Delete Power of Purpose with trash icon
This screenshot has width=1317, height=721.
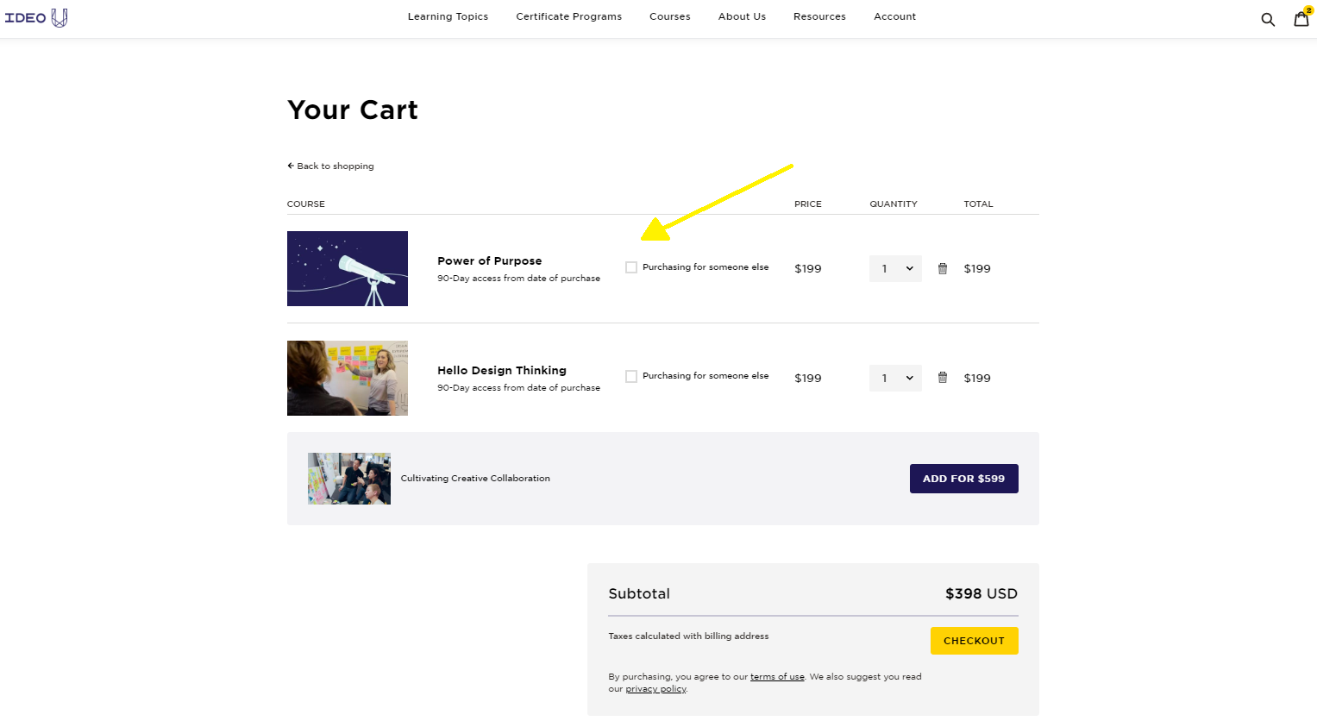click(942, 268)
